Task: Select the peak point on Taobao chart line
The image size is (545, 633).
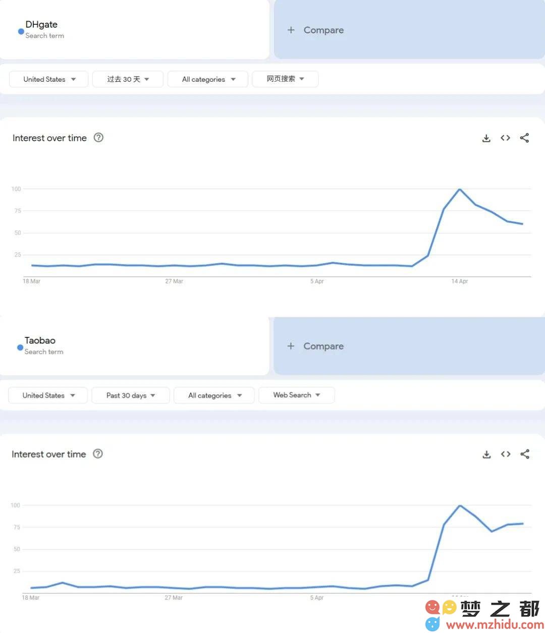Action: pyautogui.click(x=460, y=505)
